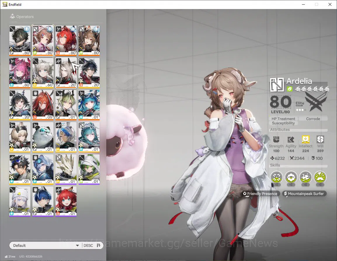Choose the grey-haired level 60 operator
This screenshot has width=337, height=261.
click(x=43, y=73)
